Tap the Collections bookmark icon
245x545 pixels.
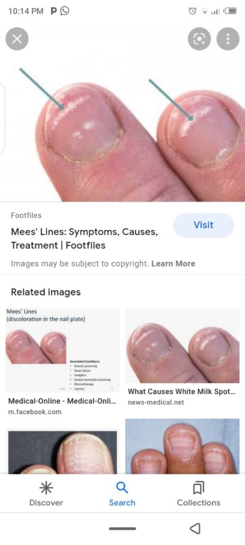click(199, 489)
